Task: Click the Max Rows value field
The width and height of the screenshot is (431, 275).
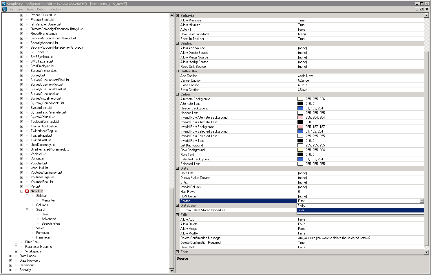Action: 361,192
